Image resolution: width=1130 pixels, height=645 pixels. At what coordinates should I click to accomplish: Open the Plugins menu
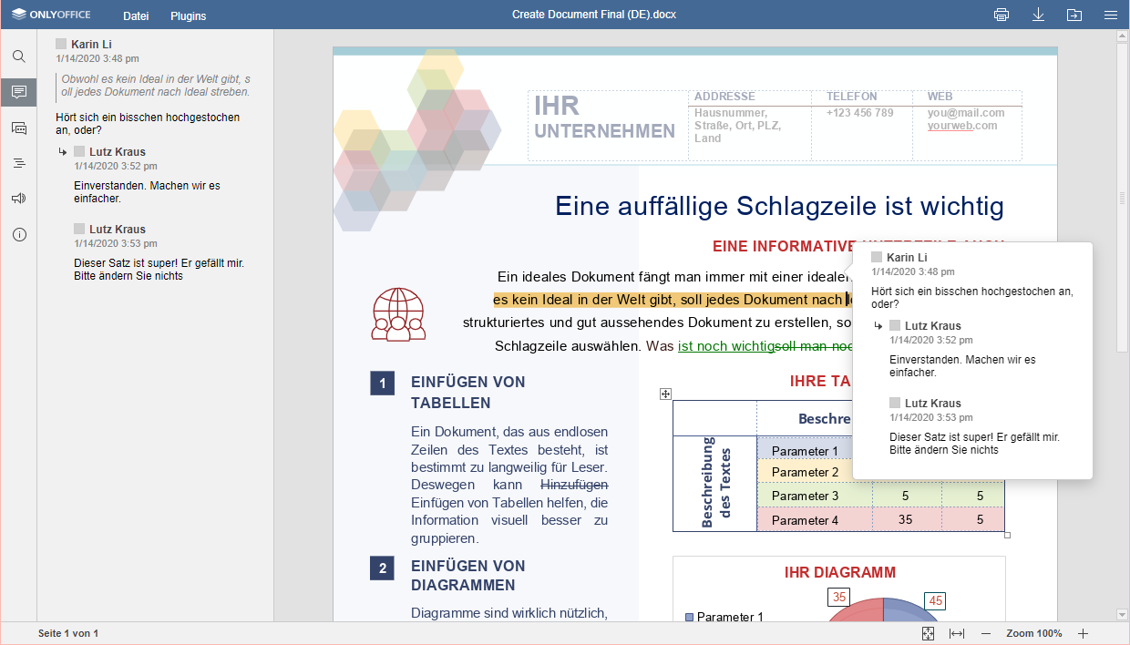189,15
